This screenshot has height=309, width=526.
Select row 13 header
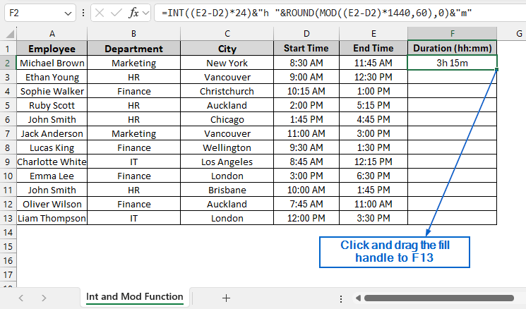pyautogui.click(x=8, y=218)
